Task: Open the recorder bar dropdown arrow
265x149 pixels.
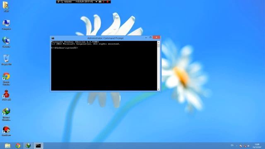Action: [x=96, y=2]
